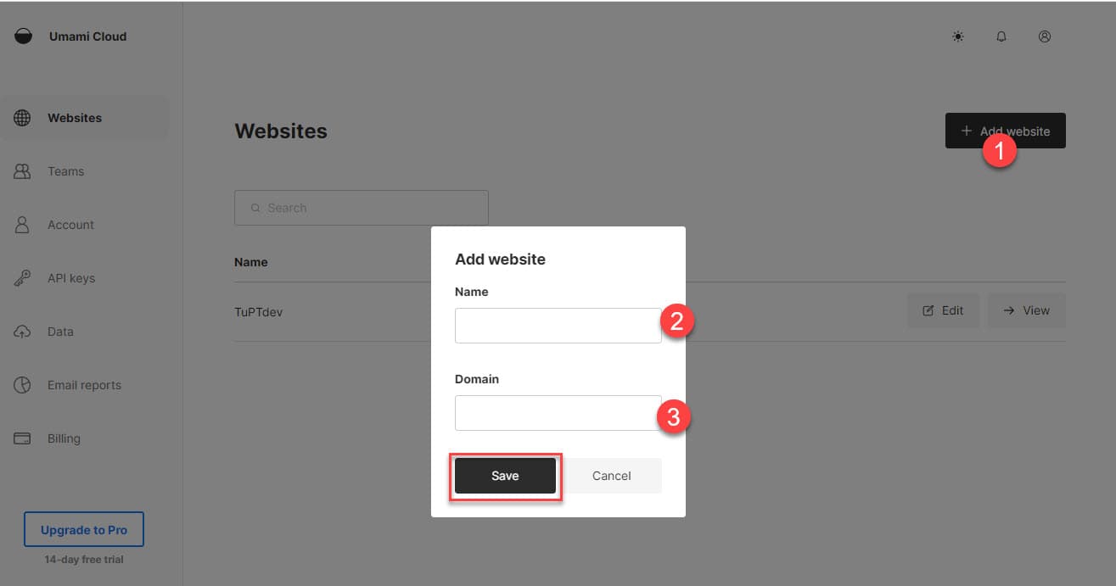Toggle the light/dark theme sun icon
This screenshot has height=586, width=1116.
tap(958, 36)
